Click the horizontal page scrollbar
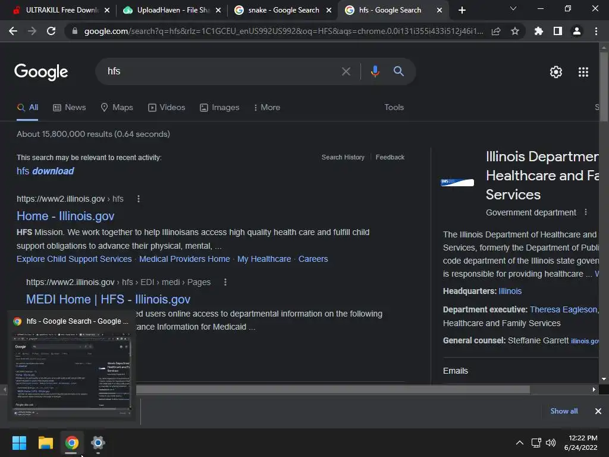 (332, 389)
